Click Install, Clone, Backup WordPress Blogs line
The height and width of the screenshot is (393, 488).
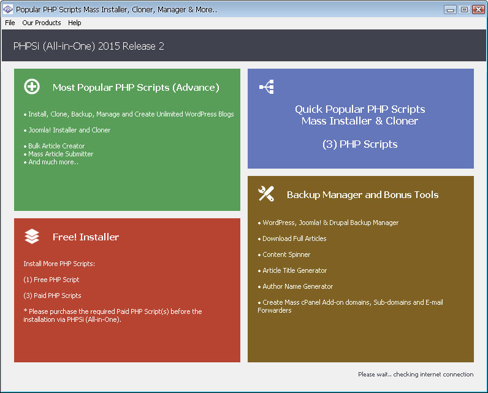click(x=129, y=114)
